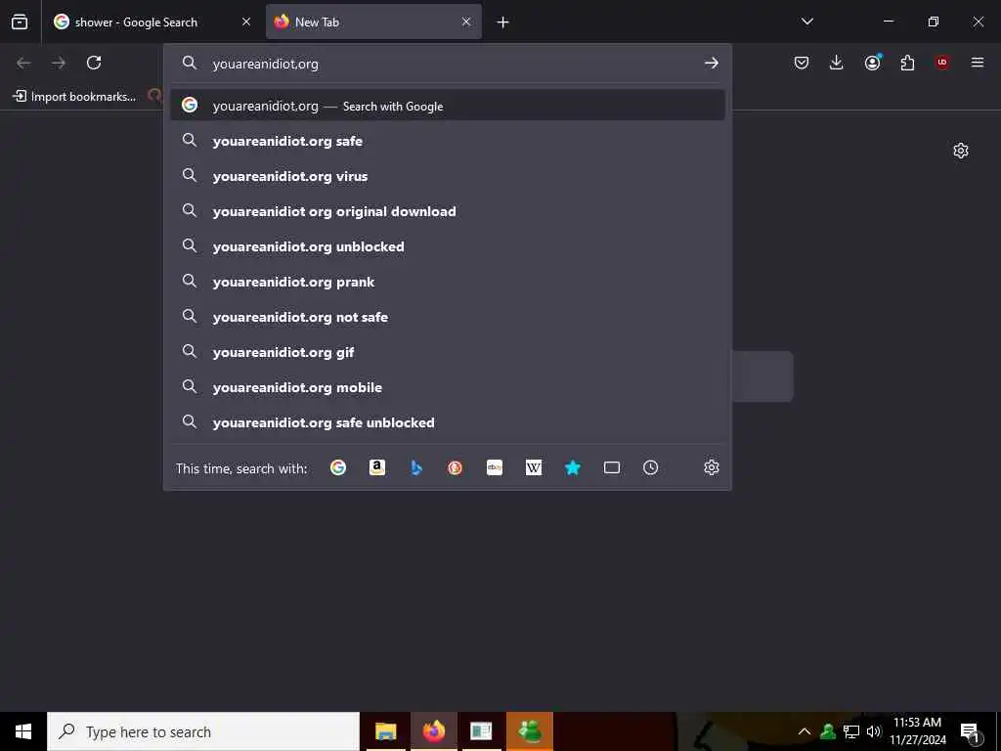Click the Type here to search box
Viewport: 1001px width, 751px height.
tap(203, 731)
